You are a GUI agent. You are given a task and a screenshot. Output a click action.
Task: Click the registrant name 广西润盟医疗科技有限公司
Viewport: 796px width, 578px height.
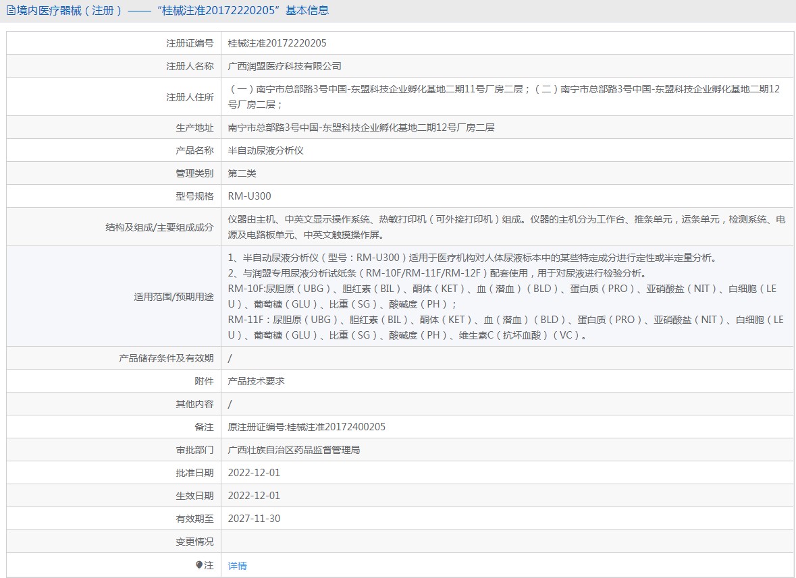coord(284,66)
